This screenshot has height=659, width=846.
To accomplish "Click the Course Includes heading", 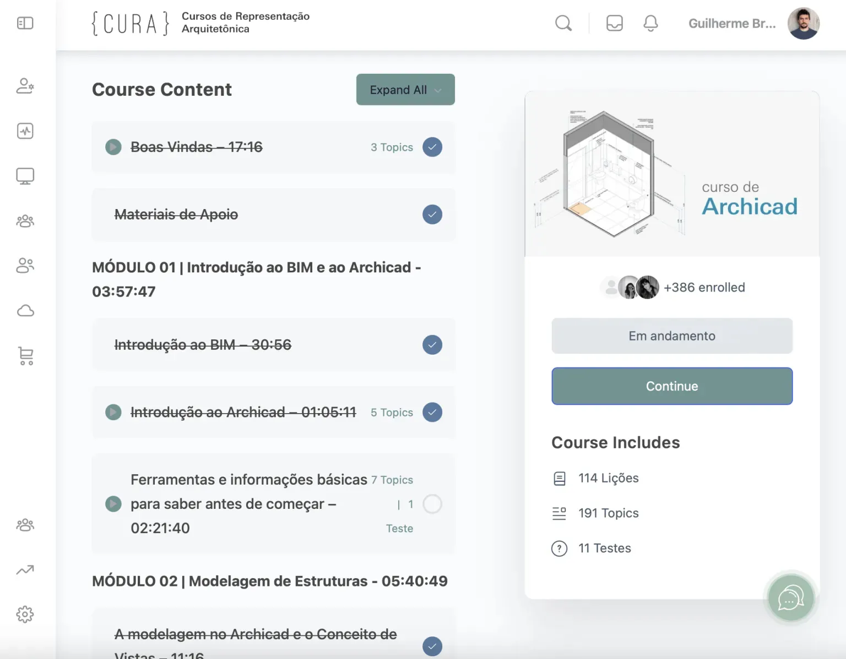I will (616, 443).
